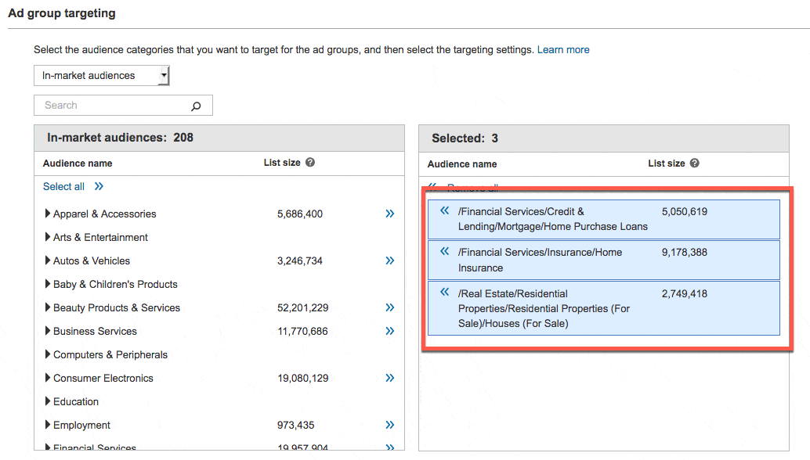Remove Houses (For Sale) from the selected list

coord(445,293)
